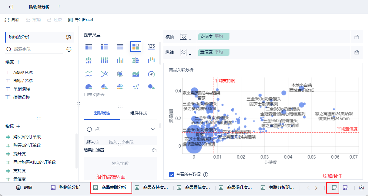Click the 刷新 refresh button
This screenshot has height=196, width=368.
coord(12,20)
